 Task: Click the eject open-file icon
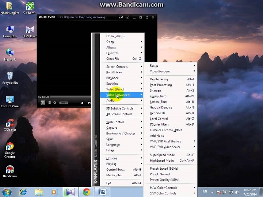tap(82, 103)
